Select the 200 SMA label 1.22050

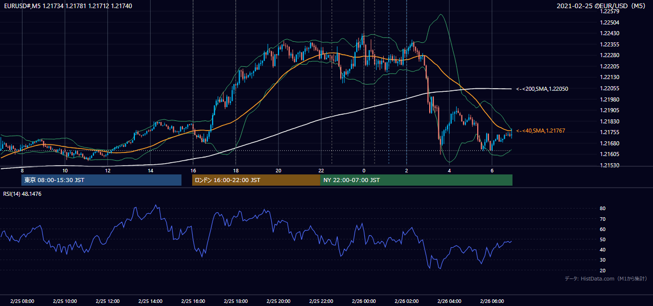click(x=542, y=89)
